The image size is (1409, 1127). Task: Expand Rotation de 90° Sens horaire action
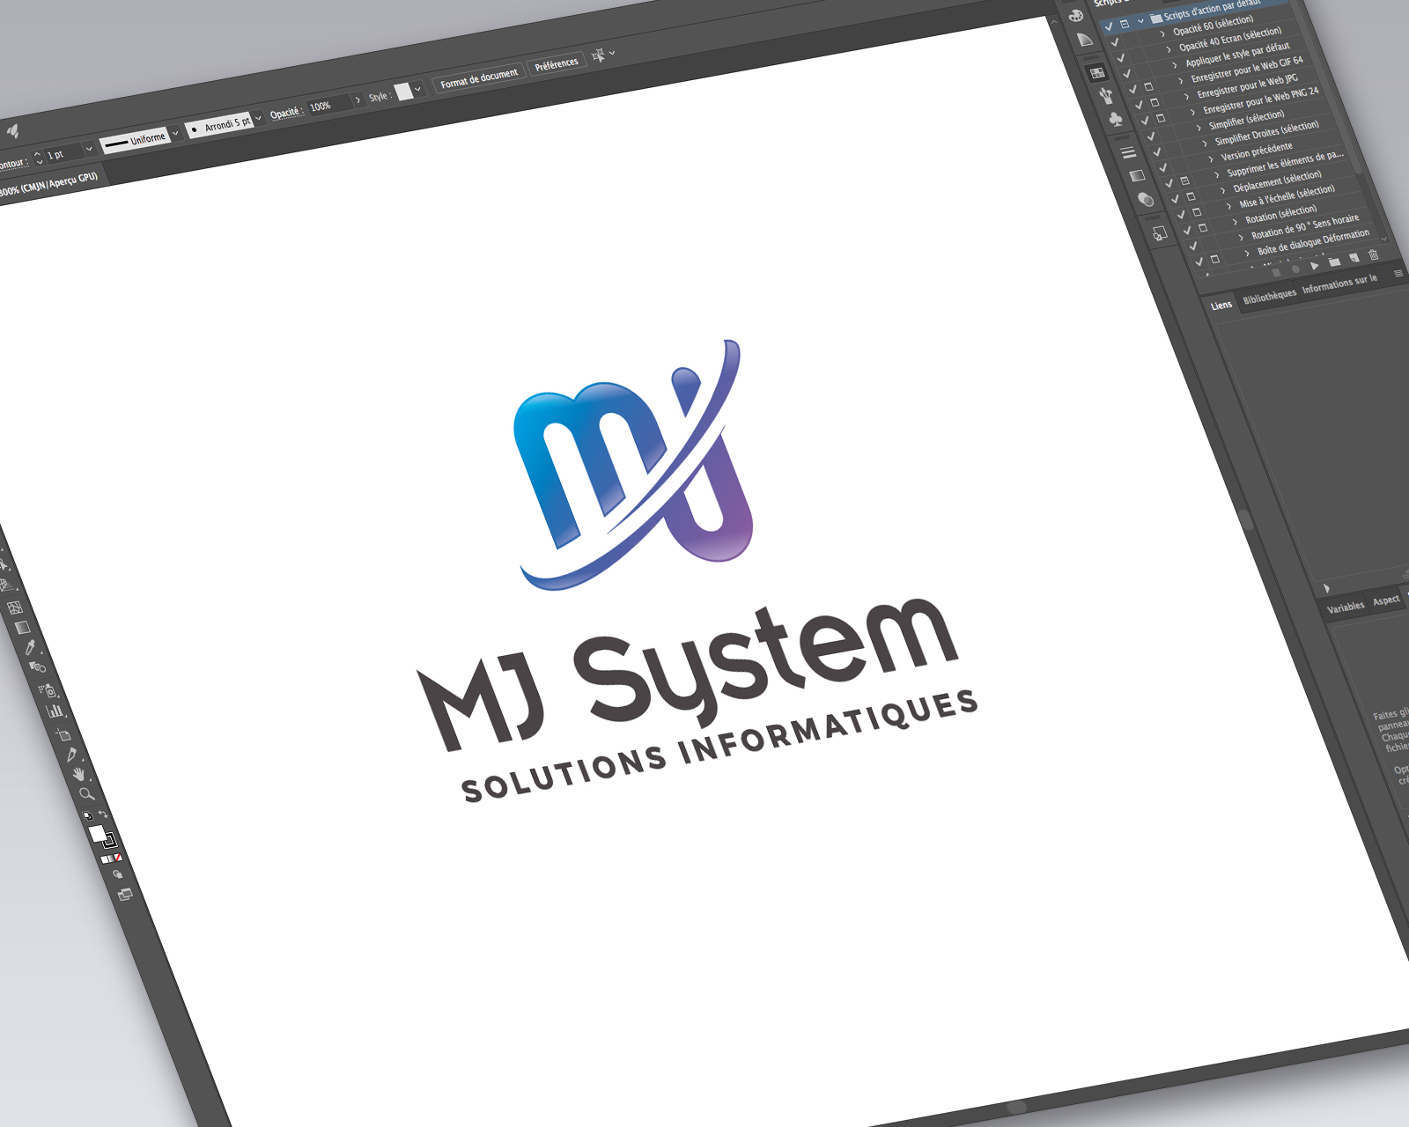pos(1241,238)
